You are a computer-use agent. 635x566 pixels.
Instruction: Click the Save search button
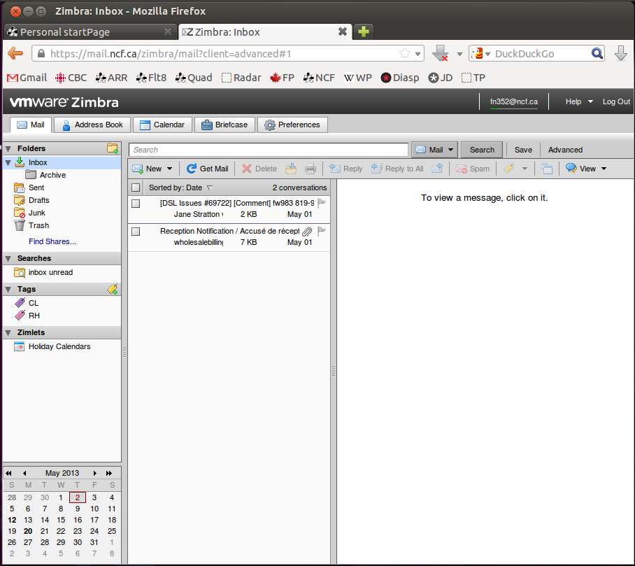[x=523, y=150]
